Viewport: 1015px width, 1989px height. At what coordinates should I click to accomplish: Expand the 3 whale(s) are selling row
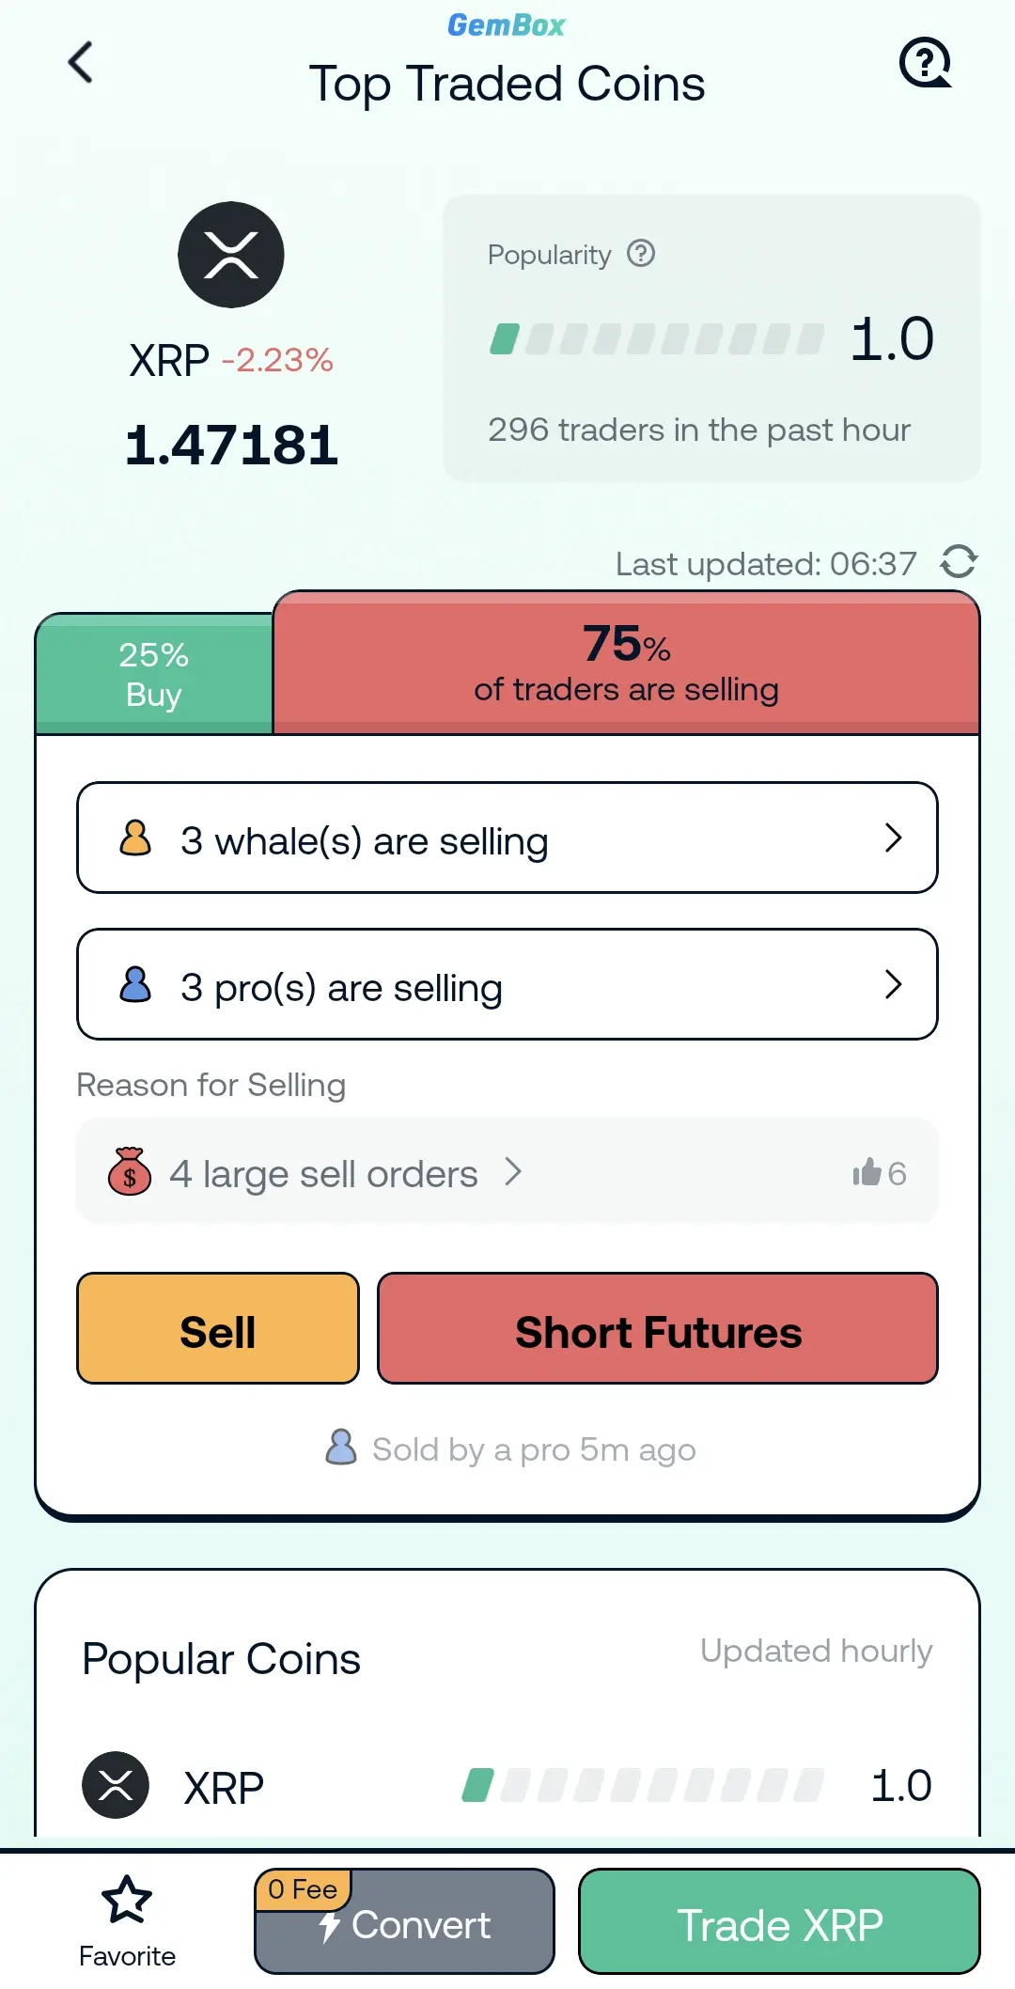point(507,838)
